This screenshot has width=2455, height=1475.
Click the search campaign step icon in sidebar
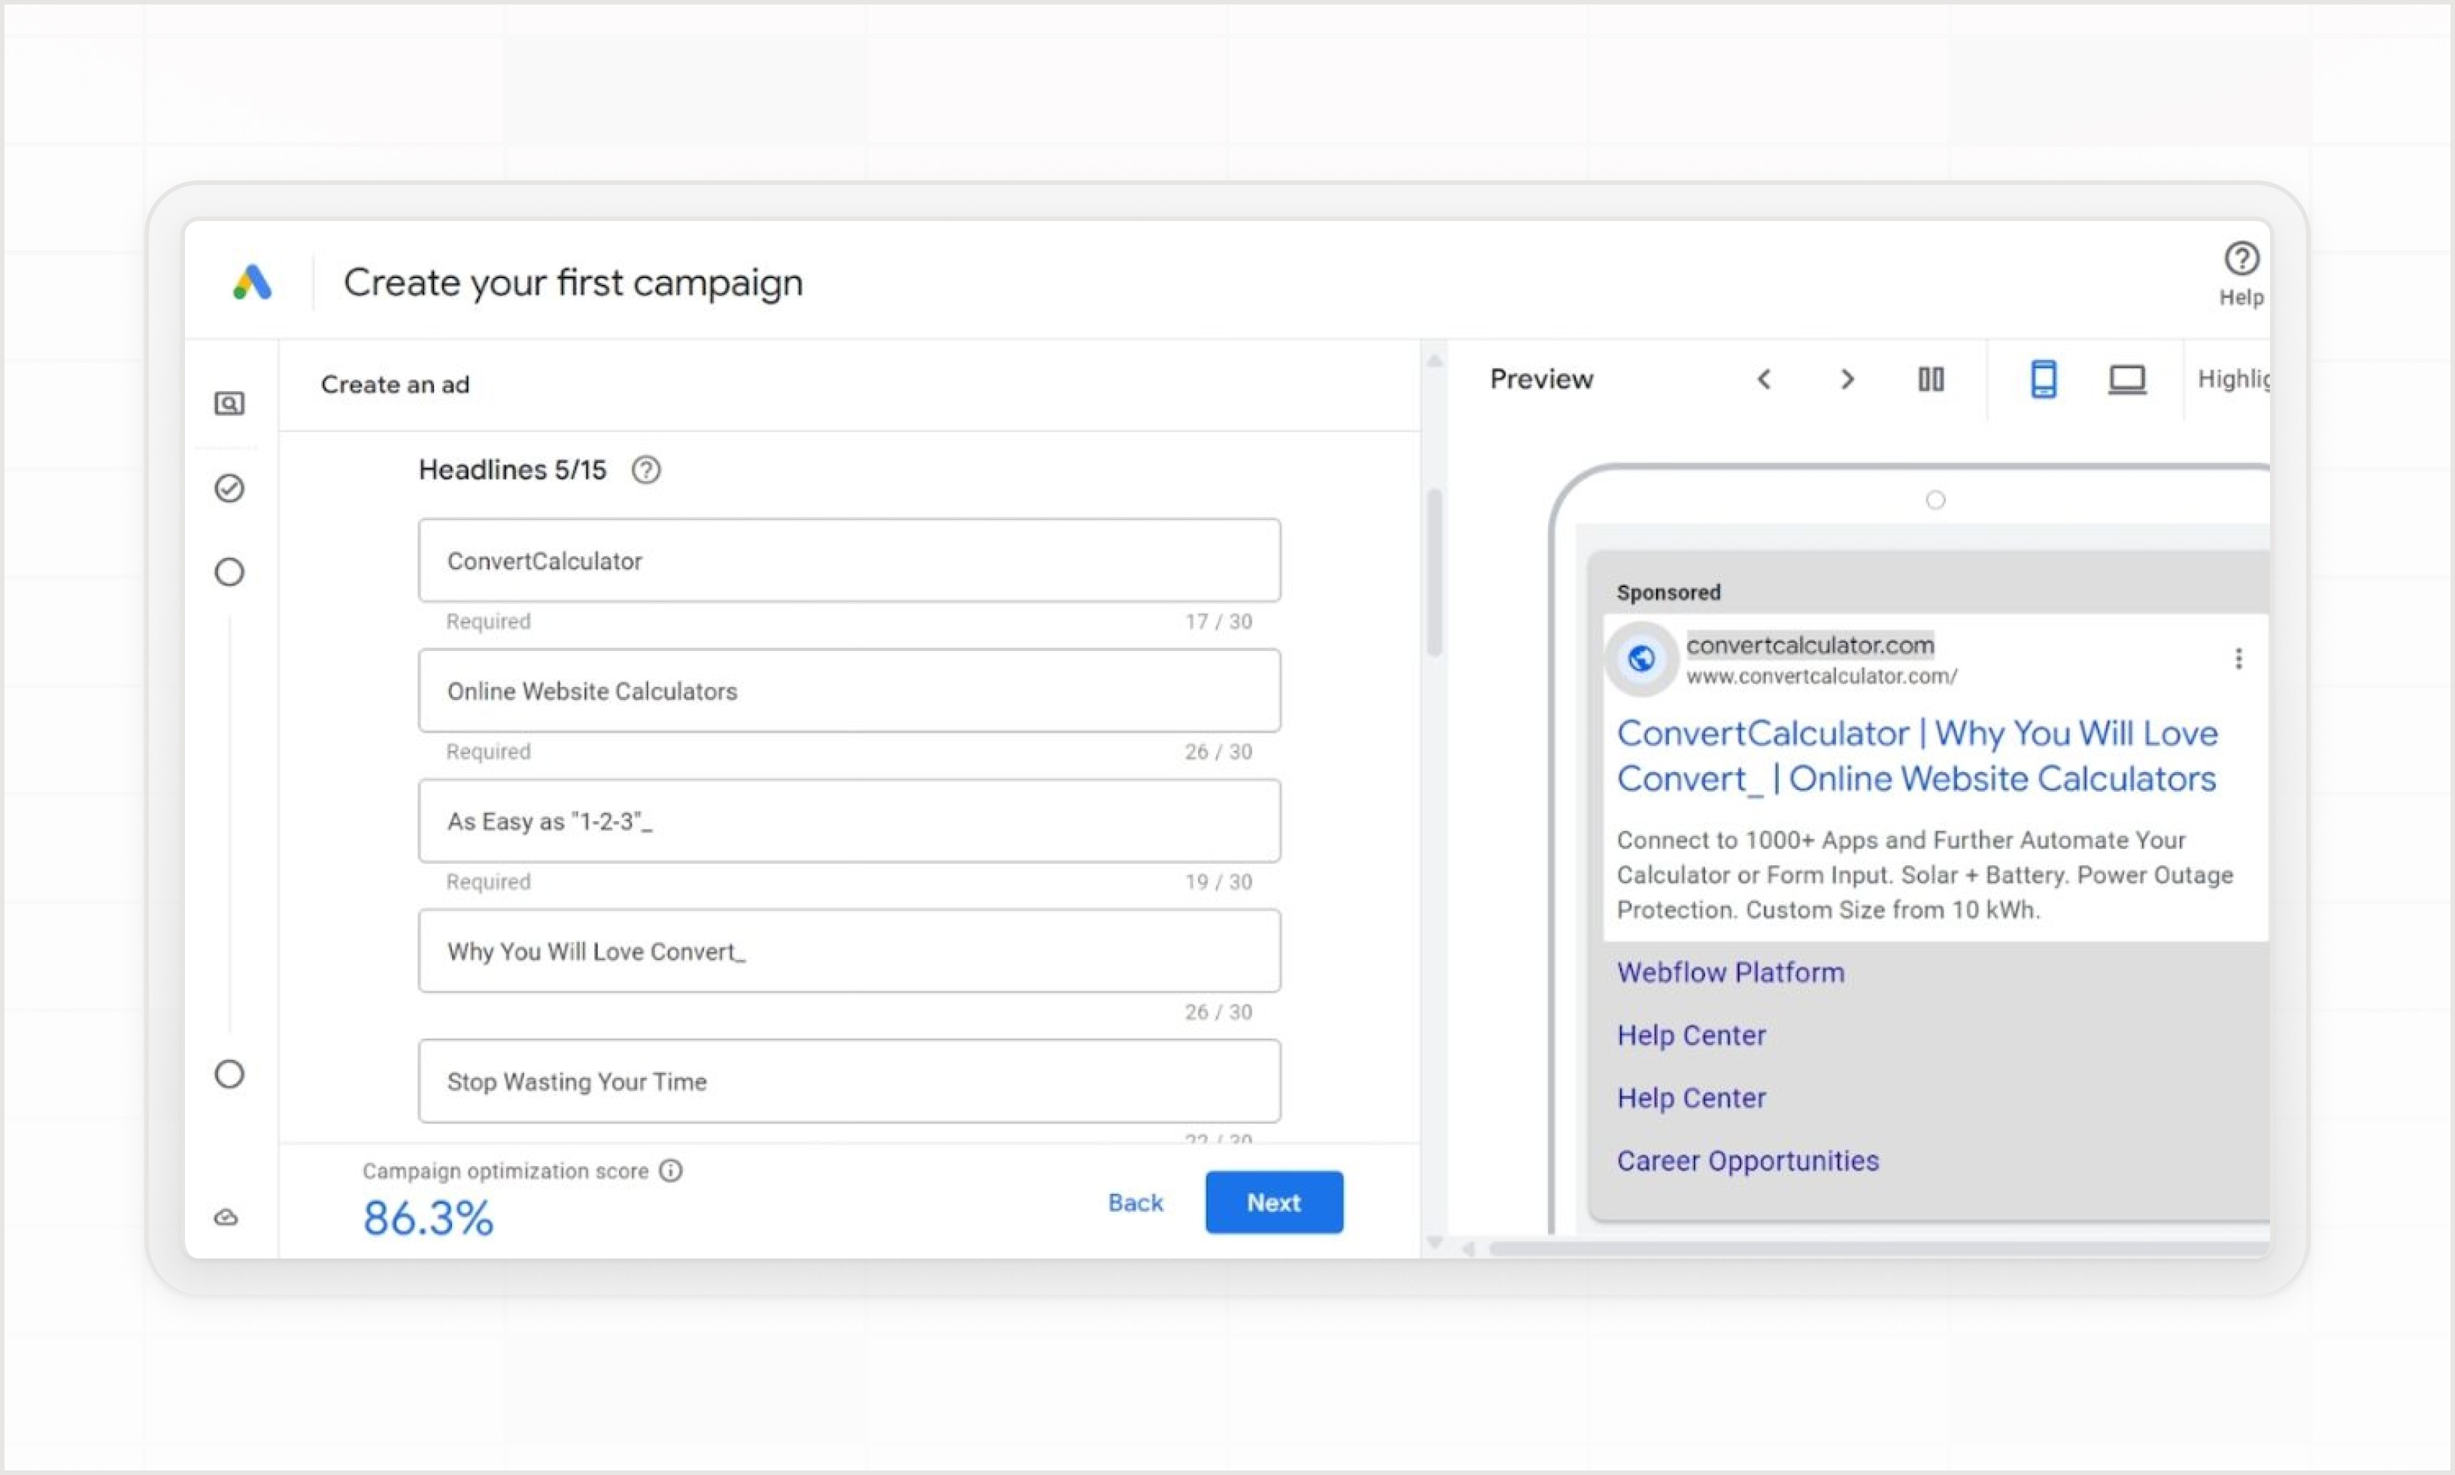coord(229,404)
